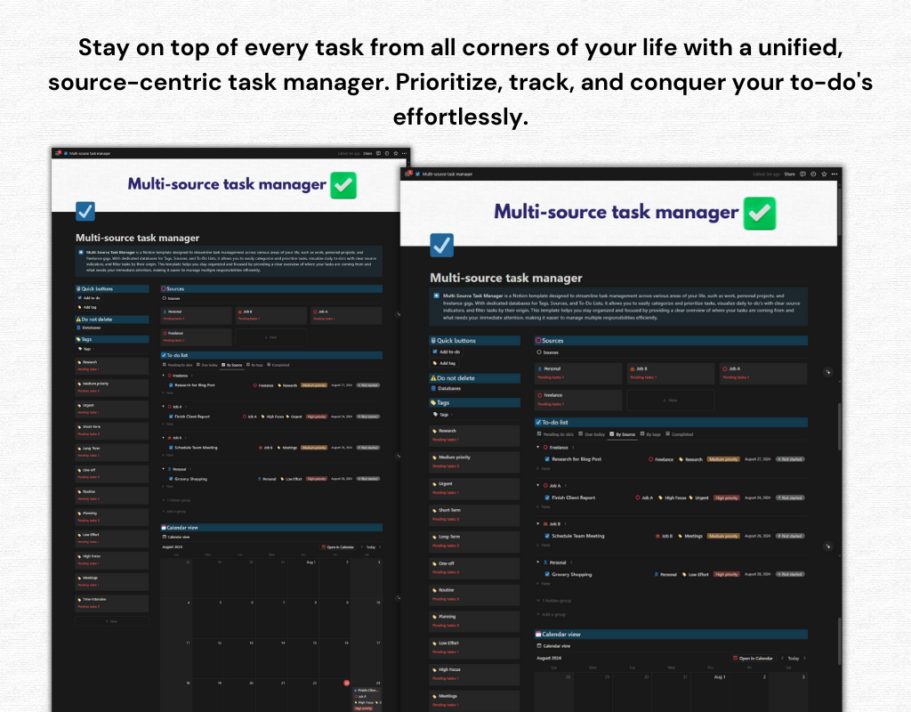The height and width of the screenshot is (712, 911).
Task: Click the Add to-do button in right window
Action: tap(447, 352)
